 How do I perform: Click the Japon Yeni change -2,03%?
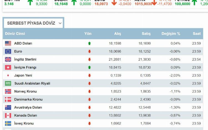point(175,76)
